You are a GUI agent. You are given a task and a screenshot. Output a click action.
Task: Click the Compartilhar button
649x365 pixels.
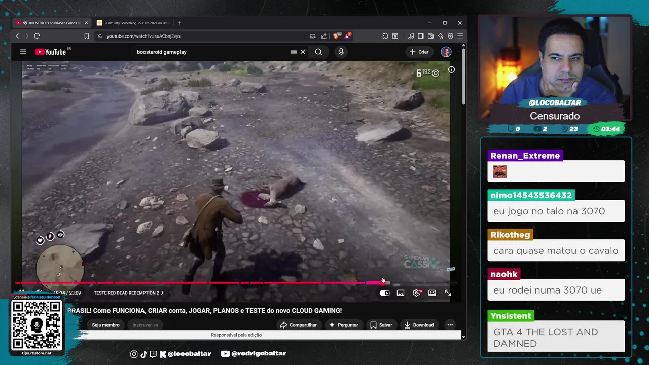[299, 325]
